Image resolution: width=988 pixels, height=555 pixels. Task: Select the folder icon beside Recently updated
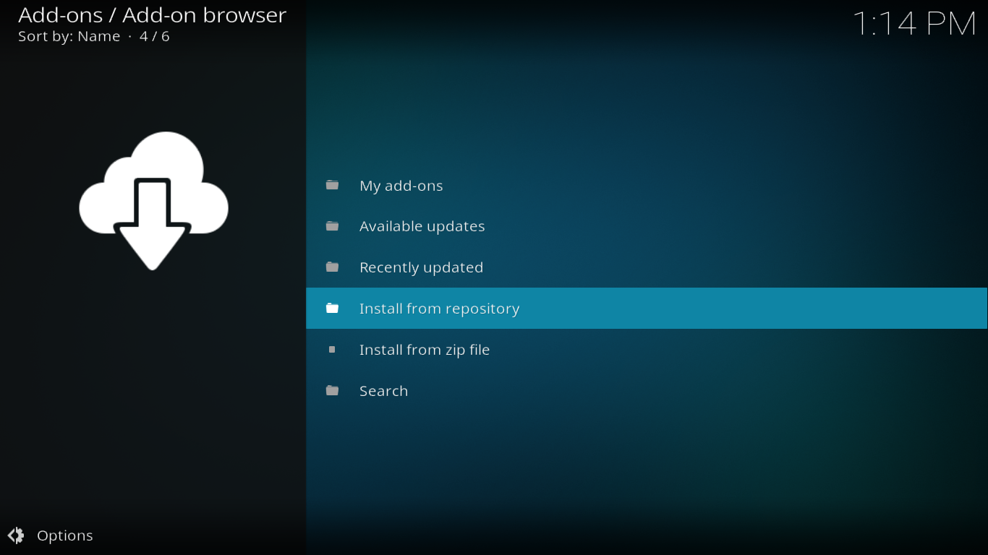tap(332, 267)
